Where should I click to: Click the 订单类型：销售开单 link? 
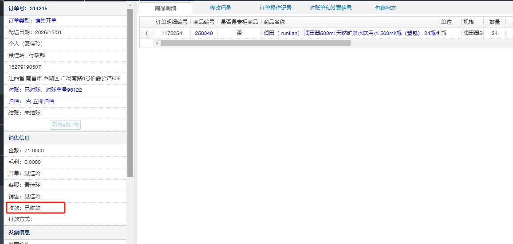tap(32, 21)
